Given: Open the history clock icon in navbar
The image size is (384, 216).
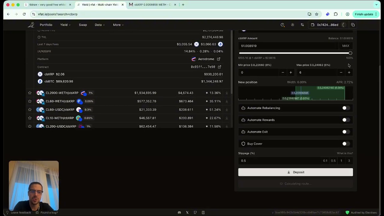Looking at the screenshot, I should click(282, 25).
